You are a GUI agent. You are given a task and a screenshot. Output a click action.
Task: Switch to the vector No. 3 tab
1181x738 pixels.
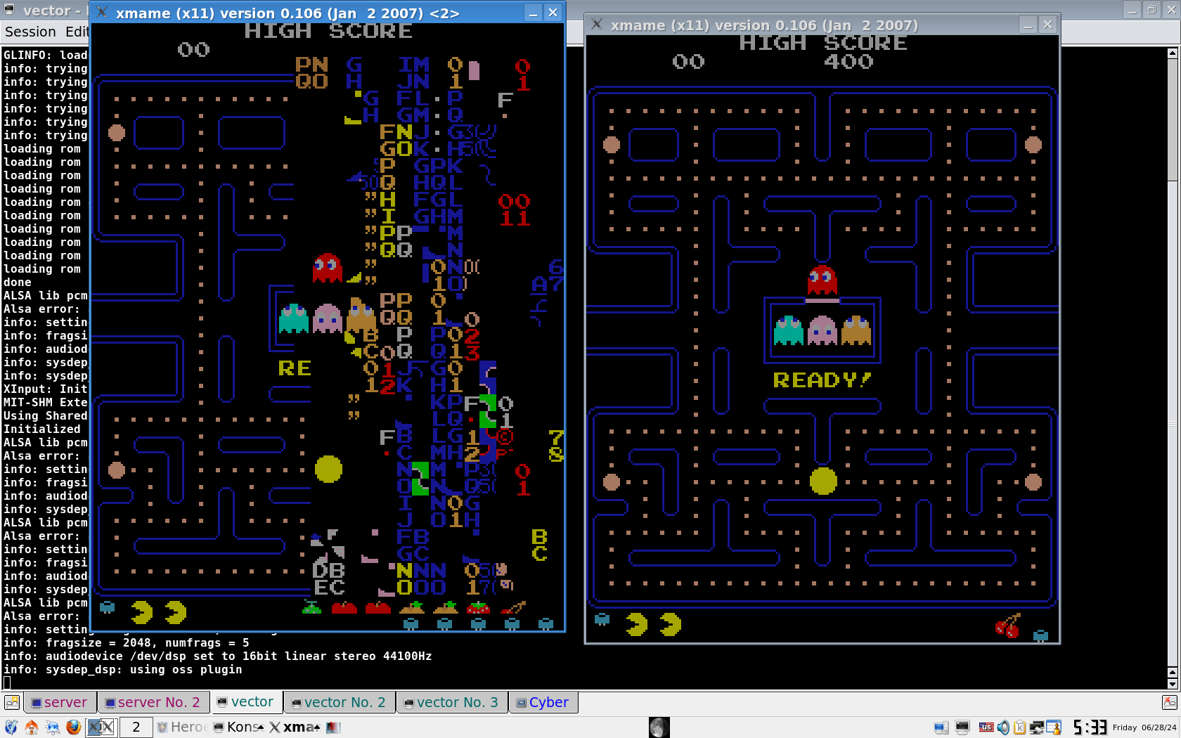coord(451,702)
